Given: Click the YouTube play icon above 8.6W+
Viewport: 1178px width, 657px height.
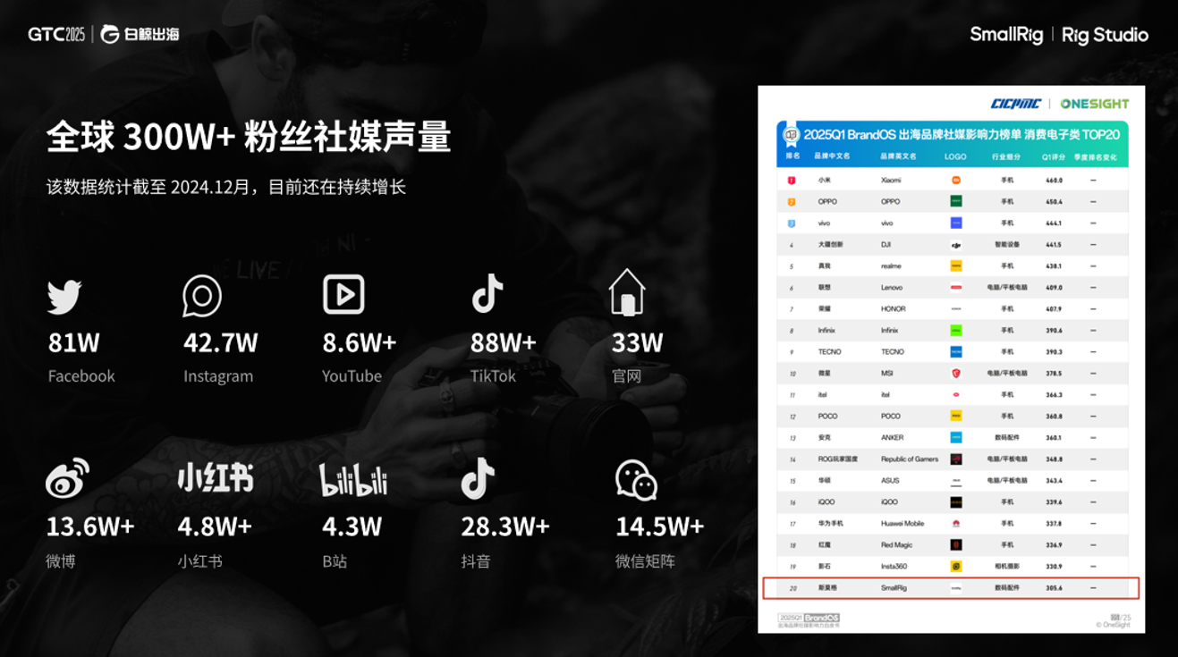Looking at the screenshot, I should point(343,294).
